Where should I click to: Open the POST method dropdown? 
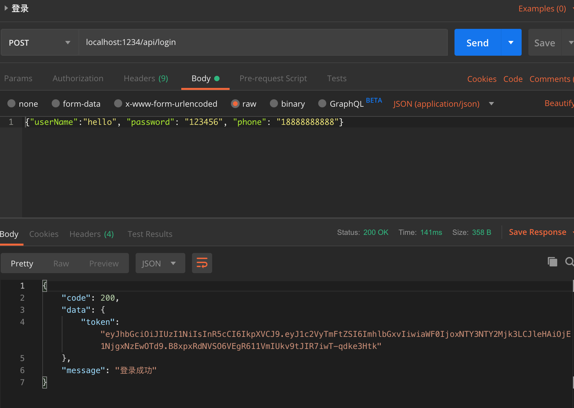tap(40, 43)
